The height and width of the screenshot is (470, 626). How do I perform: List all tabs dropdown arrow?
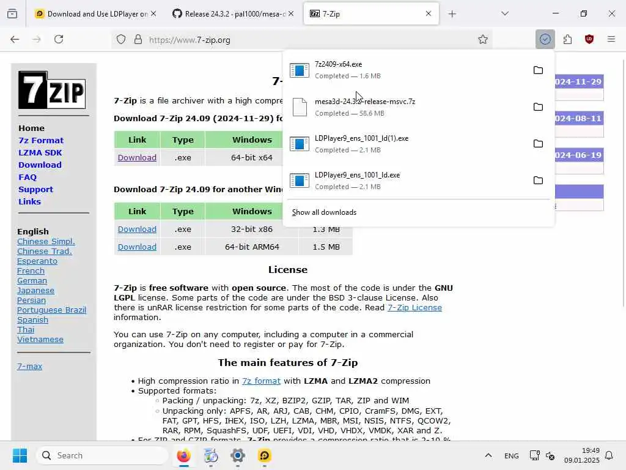pyautogui.click(x=504, y=14)
